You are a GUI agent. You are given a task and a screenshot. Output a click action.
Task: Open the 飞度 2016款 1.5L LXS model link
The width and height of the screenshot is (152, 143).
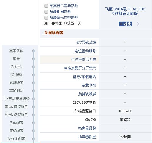(x=125, y=11)
